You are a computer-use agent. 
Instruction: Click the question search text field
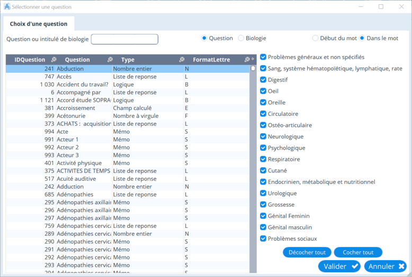(124, 39)
